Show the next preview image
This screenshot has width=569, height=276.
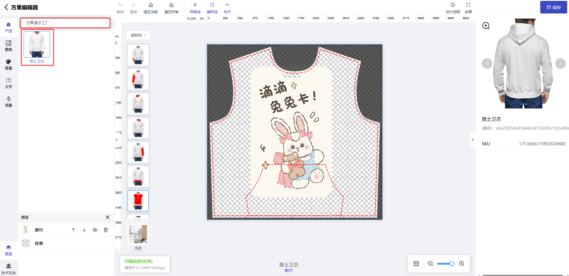(560, 64)
